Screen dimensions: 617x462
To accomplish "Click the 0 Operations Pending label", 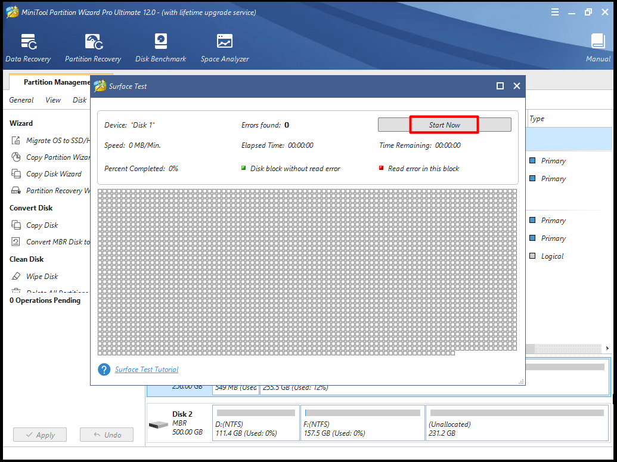I will (x=45, y=300).
